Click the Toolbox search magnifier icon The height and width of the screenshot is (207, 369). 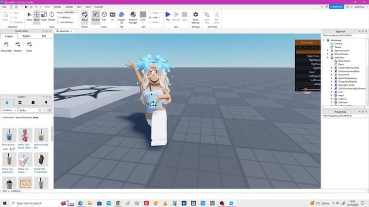click(x=44, y=110)
